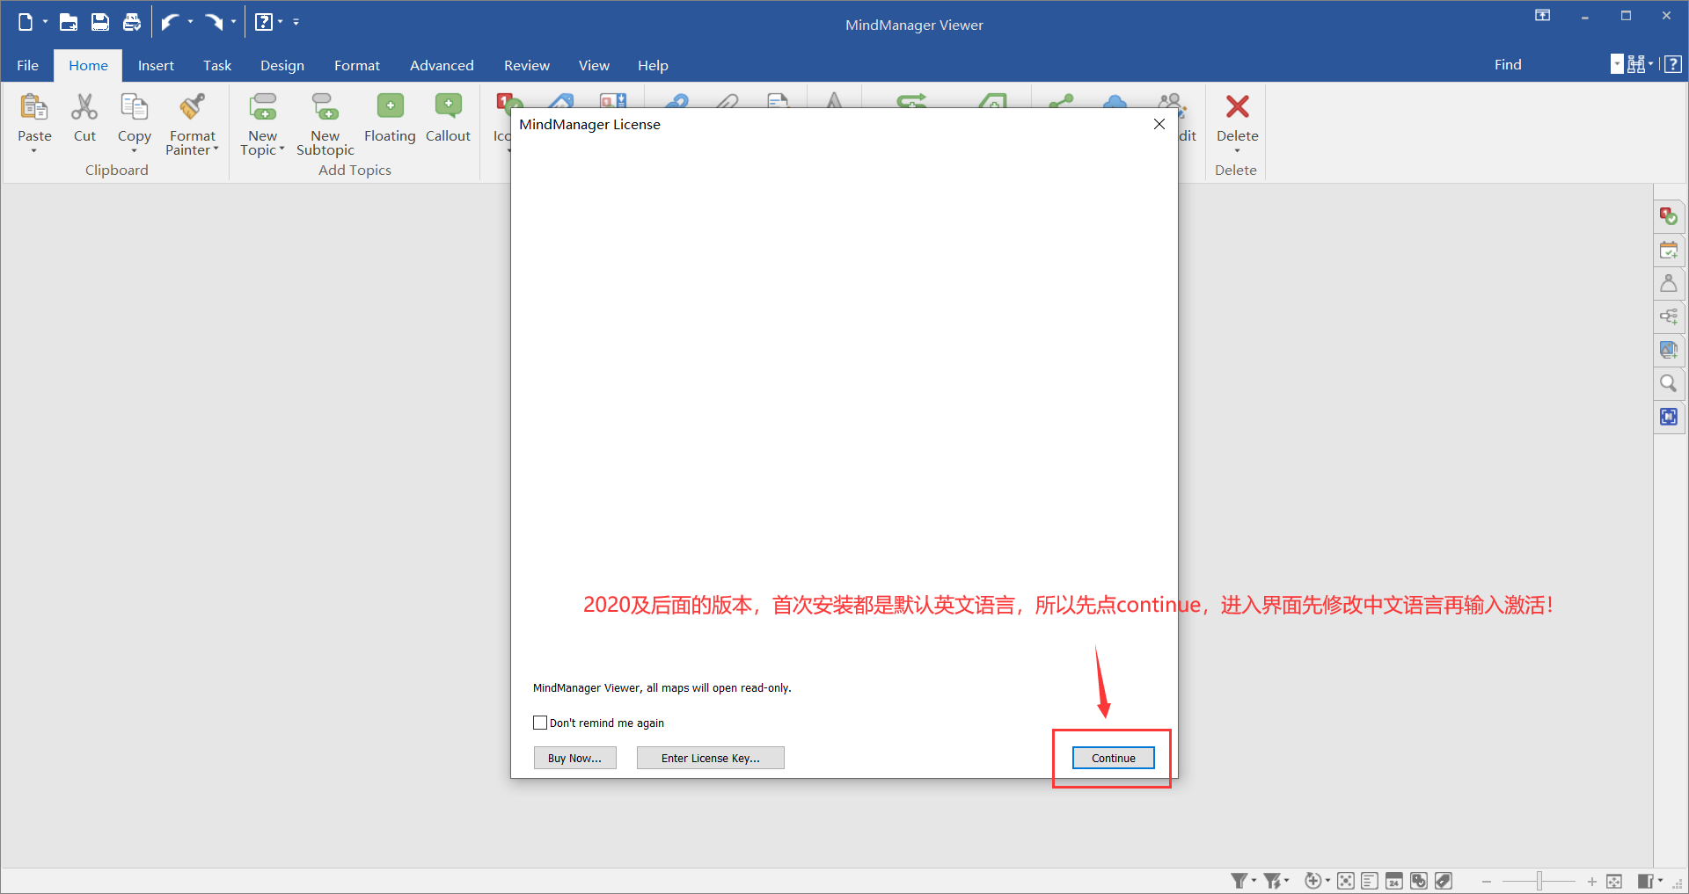Click the Help question mark icon in quick access toolbar
The width and height of the screenshot is (1689, 894).
[x=263, y=22]
